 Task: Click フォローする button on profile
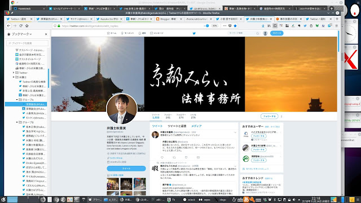click(270, 117)
